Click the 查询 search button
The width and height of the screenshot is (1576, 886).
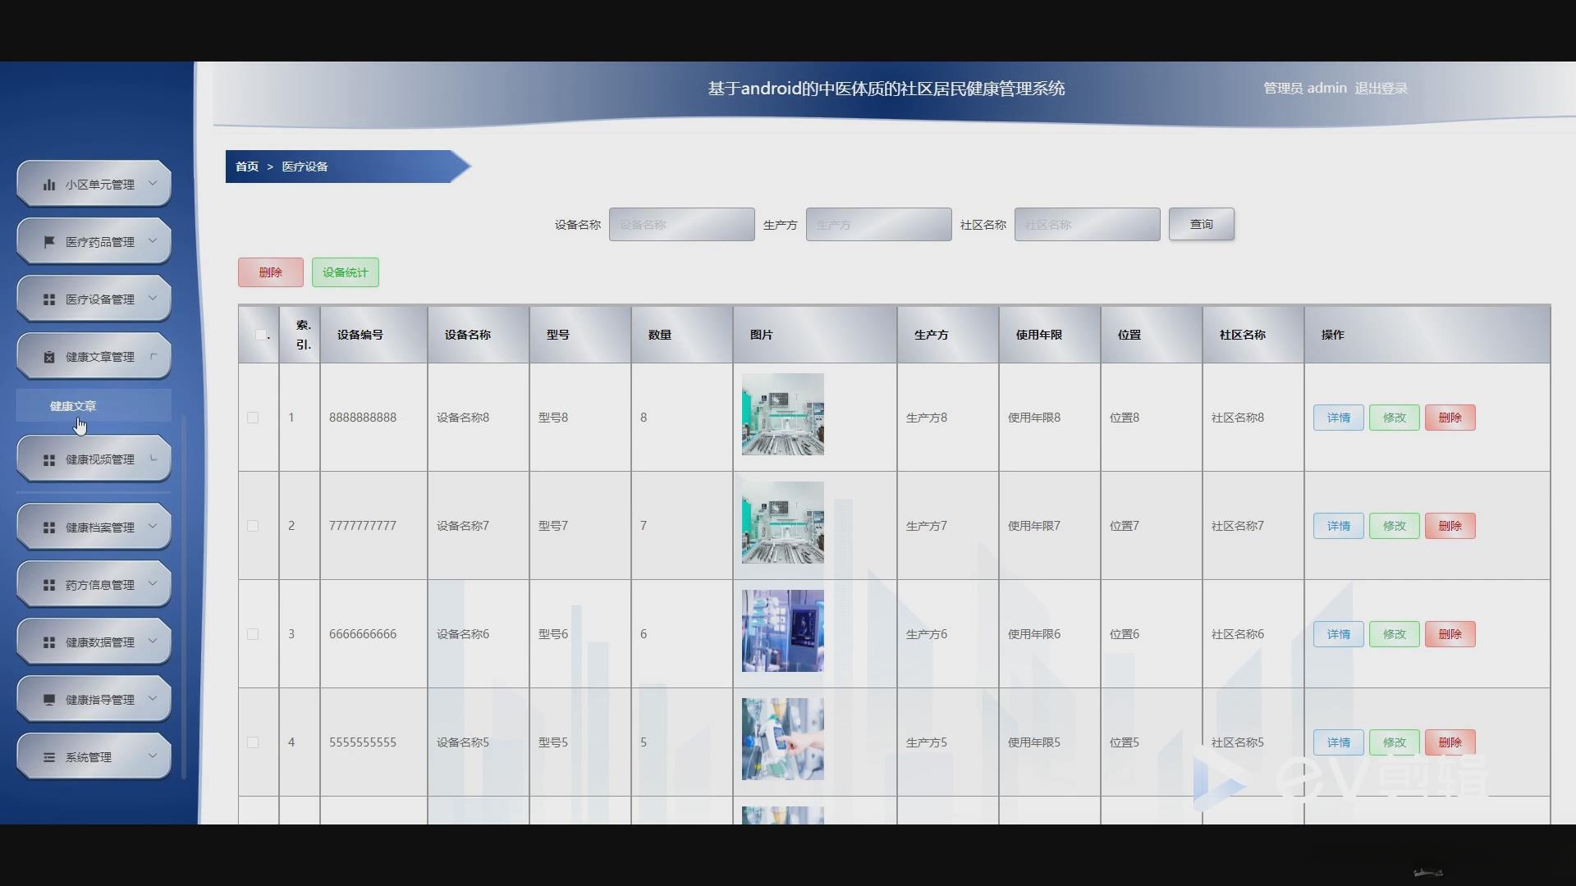[1201, 224]
